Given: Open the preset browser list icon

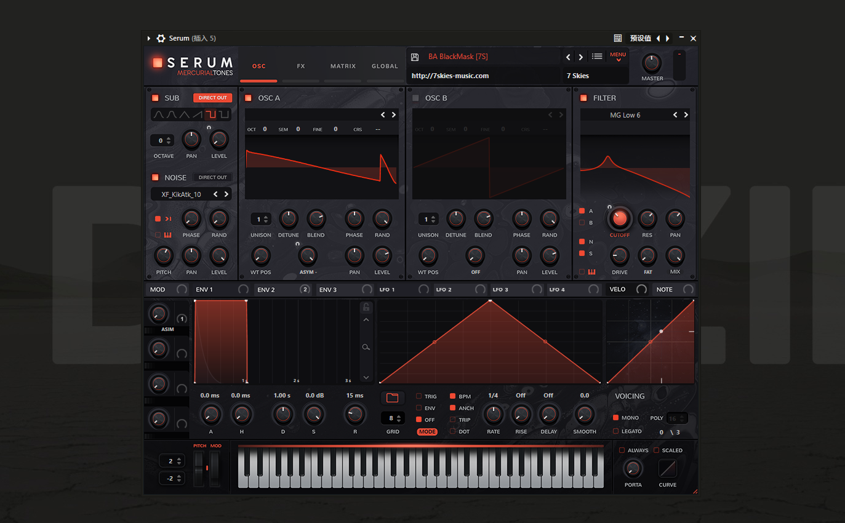Looking at the screenshot, I should click(x=596, y=56).
